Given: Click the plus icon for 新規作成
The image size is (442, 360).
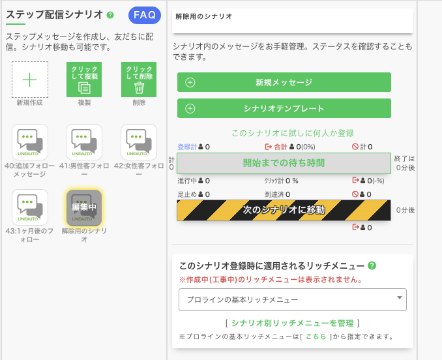Looking at the screenshot, I should 29,80.
